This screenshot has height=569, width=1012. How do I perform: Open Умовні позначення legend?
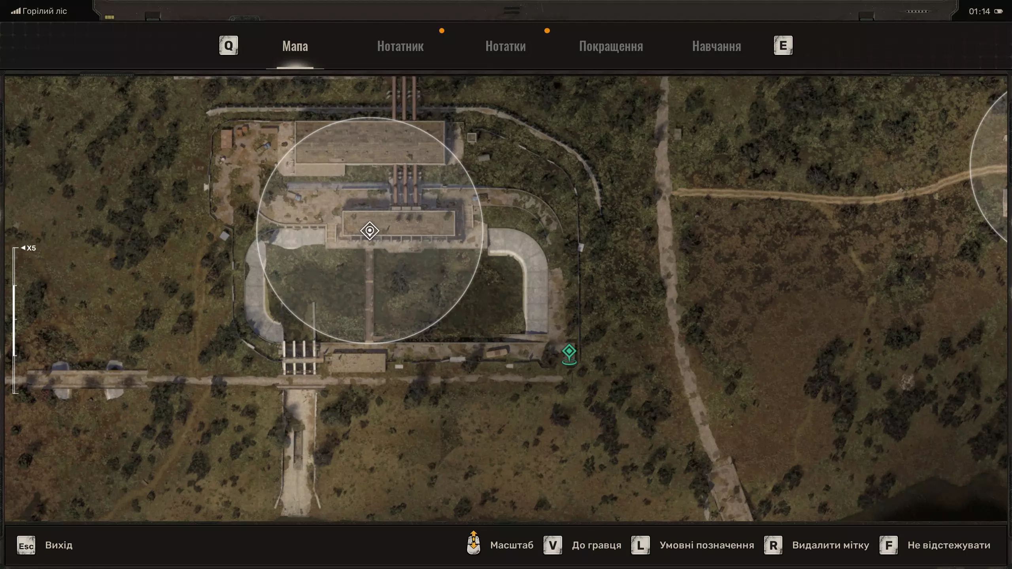707,545
